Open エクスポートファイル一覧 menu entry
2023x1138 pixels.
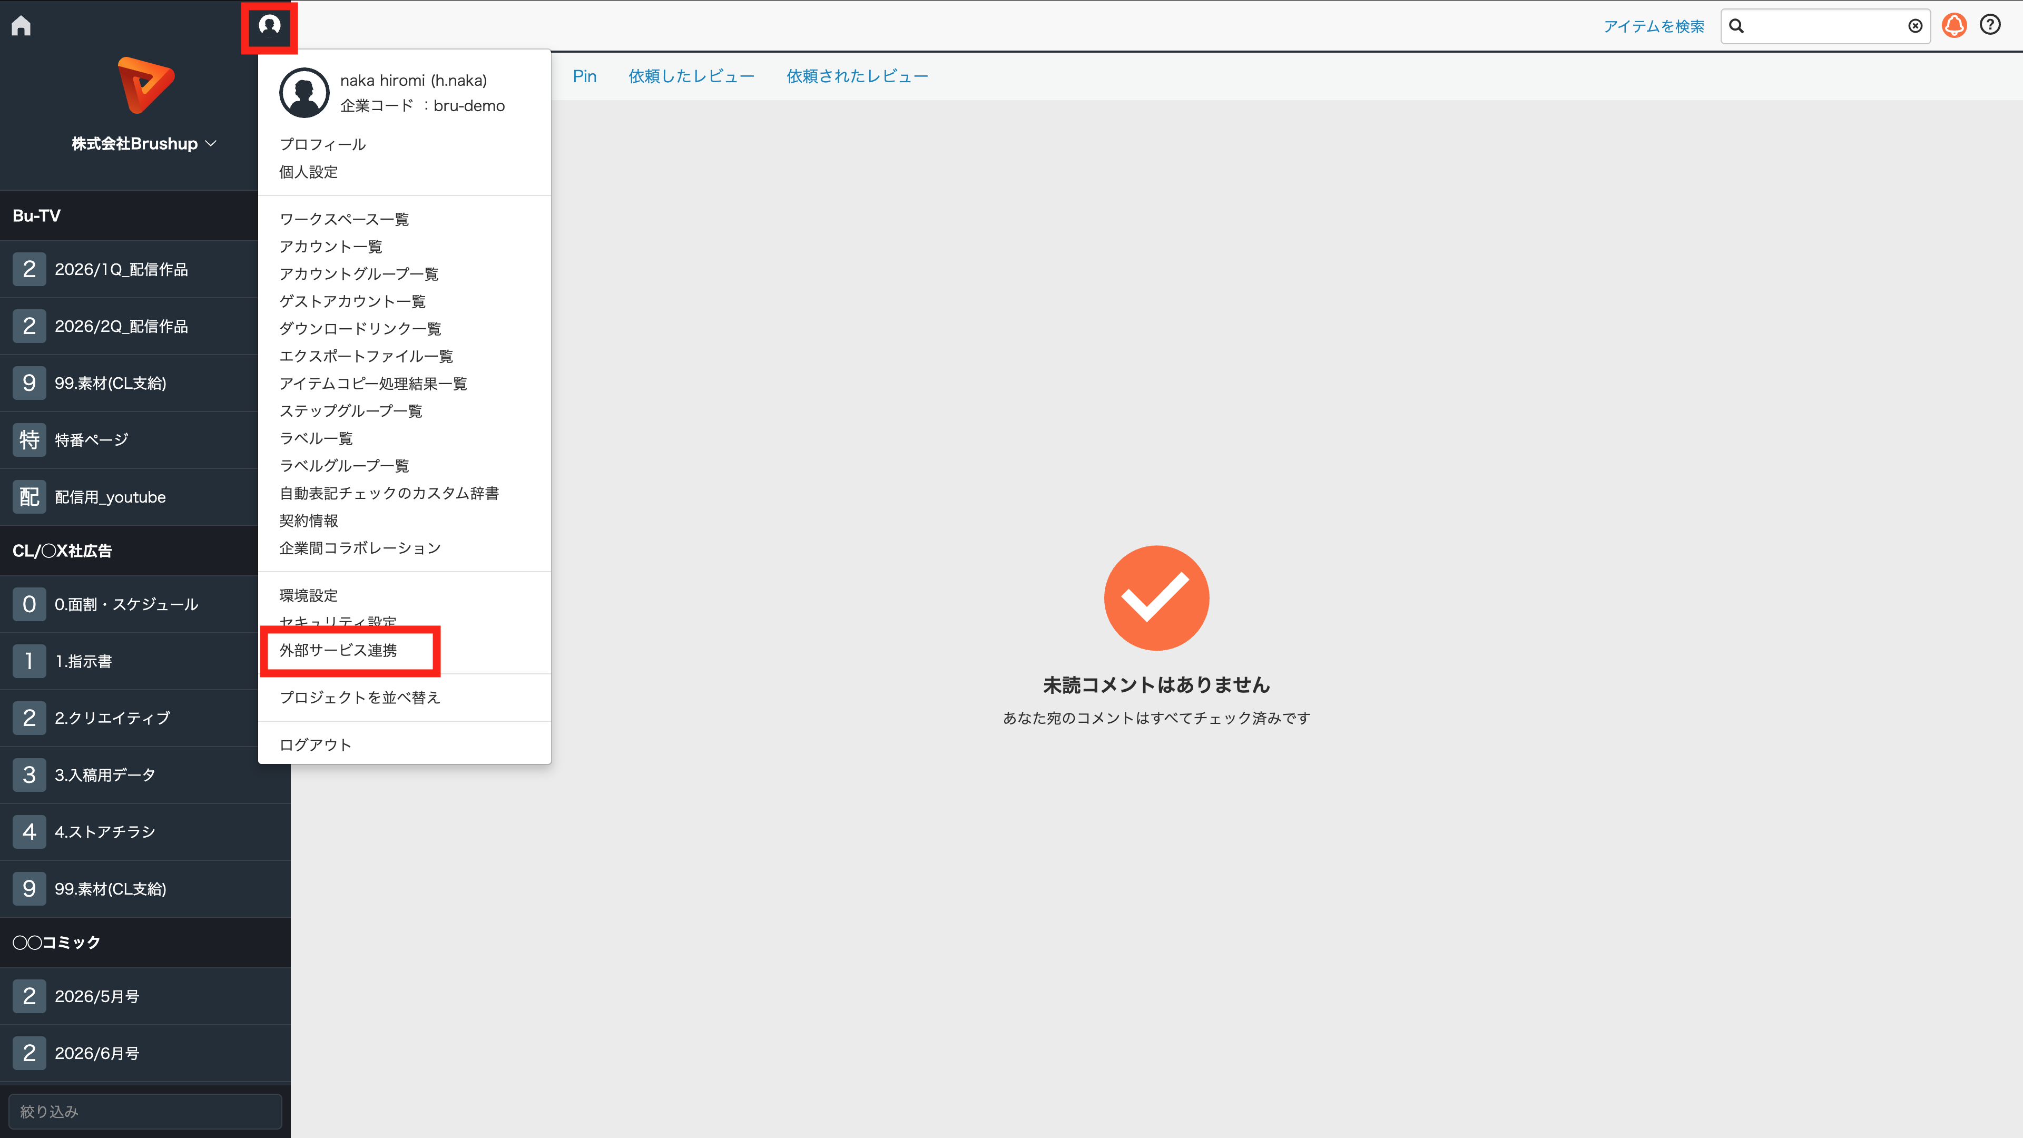coord(366,357)
